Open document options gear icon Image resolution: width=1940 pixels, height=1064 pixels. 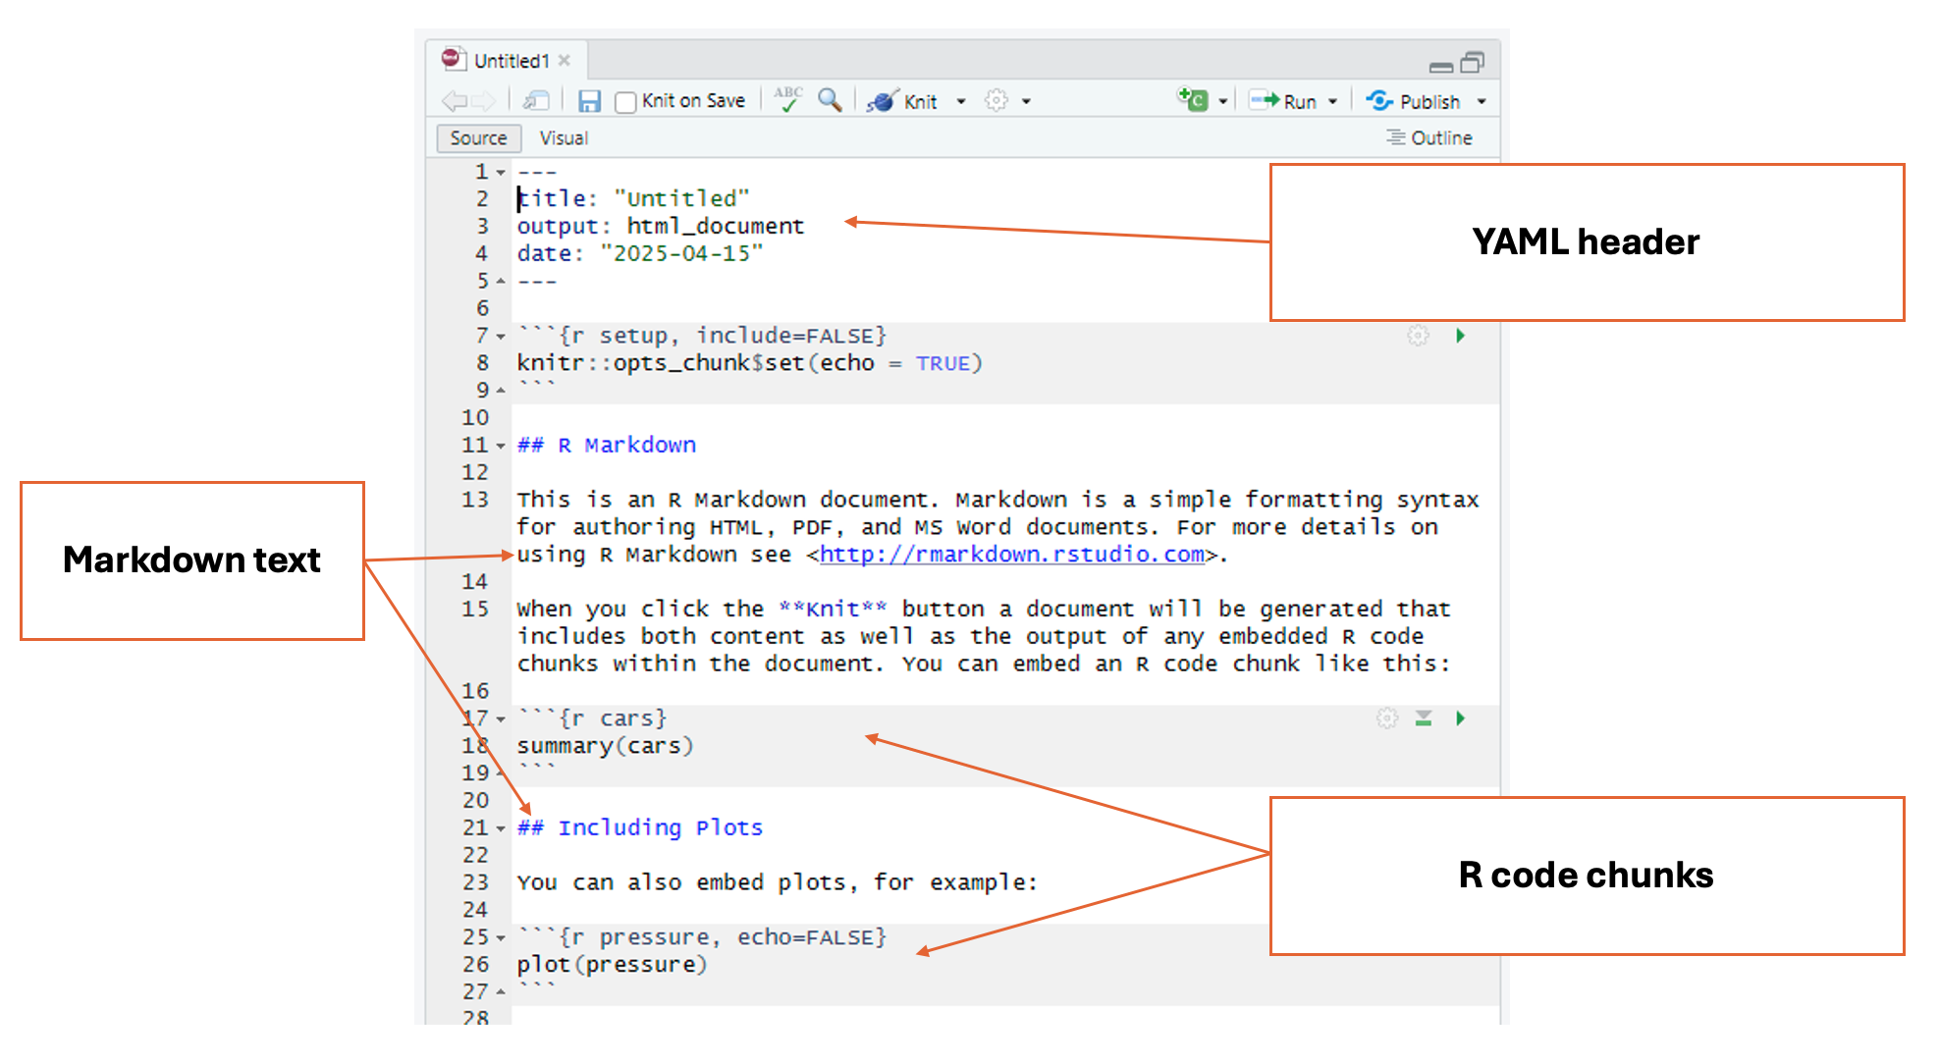(x=997, y=100)
